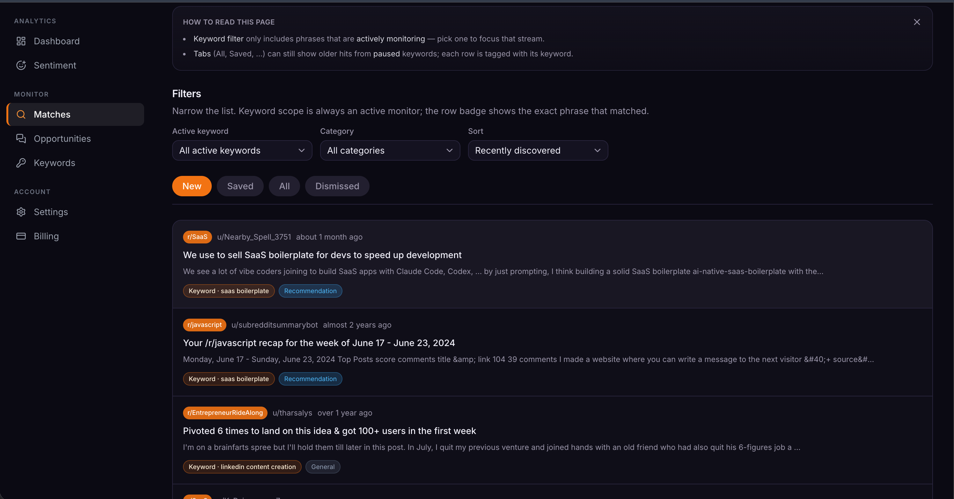This screenshot has width=954, height=499.
Task: Click the Dashboard grid icon
Action: pyautogui.click(x=21, y=41)
